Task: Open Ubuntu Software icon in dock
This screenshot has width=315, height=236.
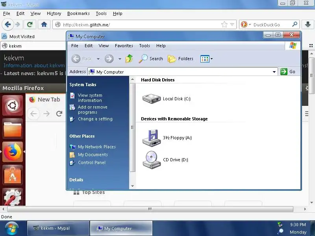Action: click(13, 175)
